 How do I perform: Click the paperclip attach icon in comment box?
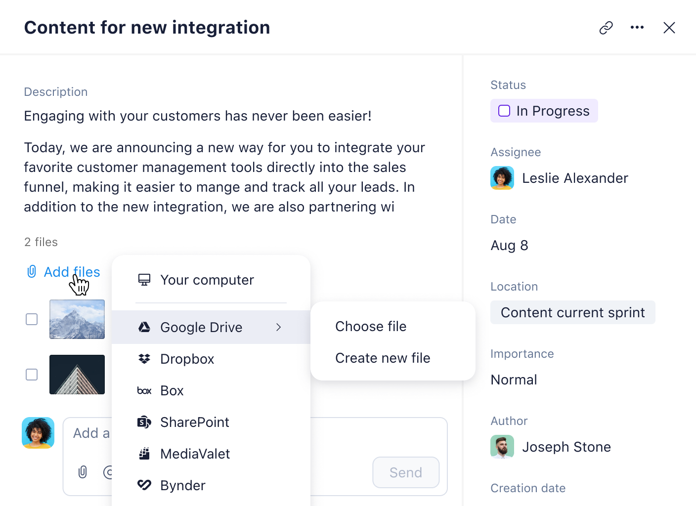click(83, 472)
